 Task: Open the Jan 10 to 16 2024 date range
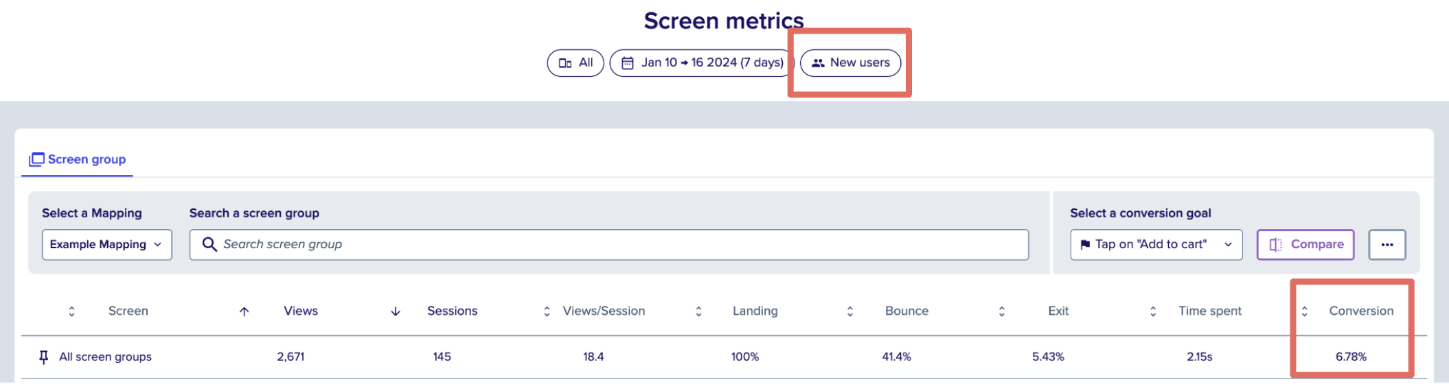click(702, 63)
